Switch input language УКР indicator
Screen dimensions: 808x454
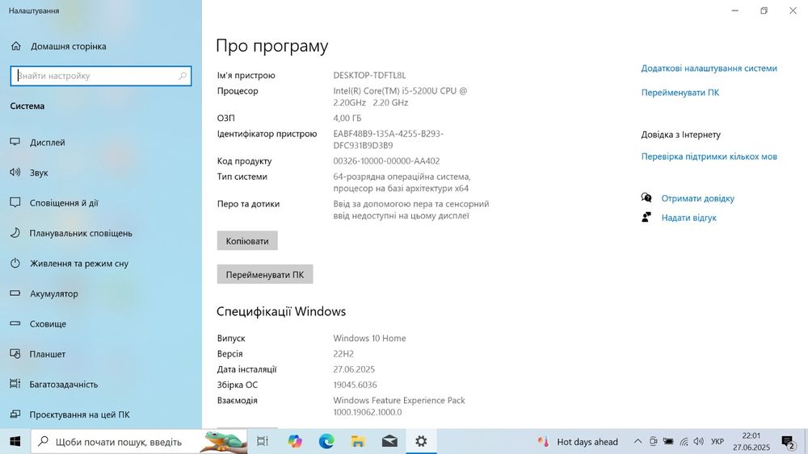click(718, 442)
